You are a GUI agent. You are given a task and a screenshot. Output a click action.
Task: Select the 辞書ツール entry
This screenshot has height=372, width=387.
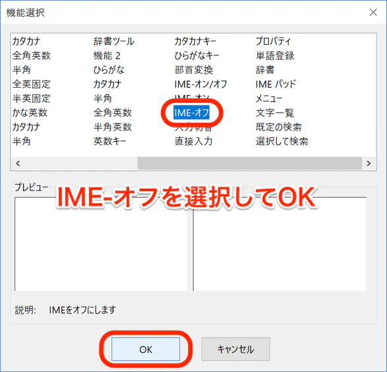[x=114, y=42]
